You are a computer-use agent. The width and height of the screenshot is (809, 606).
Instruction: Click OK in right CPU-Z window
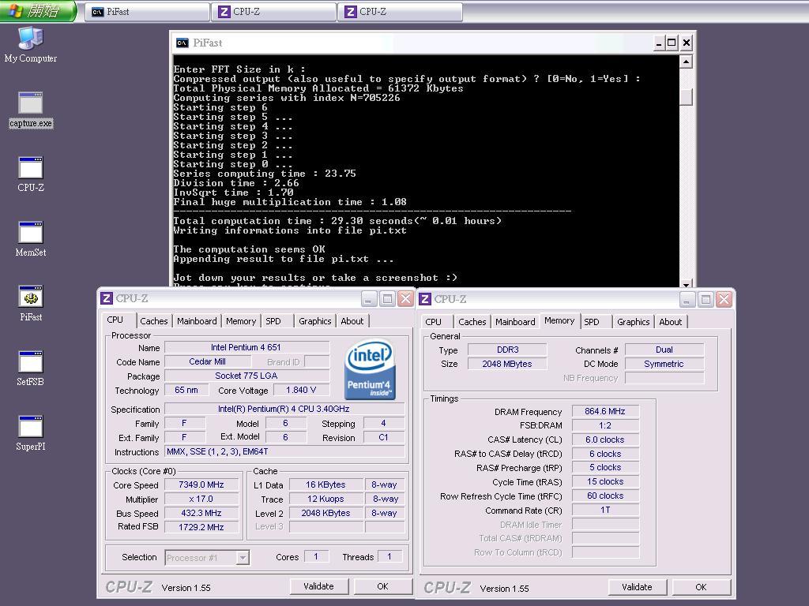pos(702,587)
